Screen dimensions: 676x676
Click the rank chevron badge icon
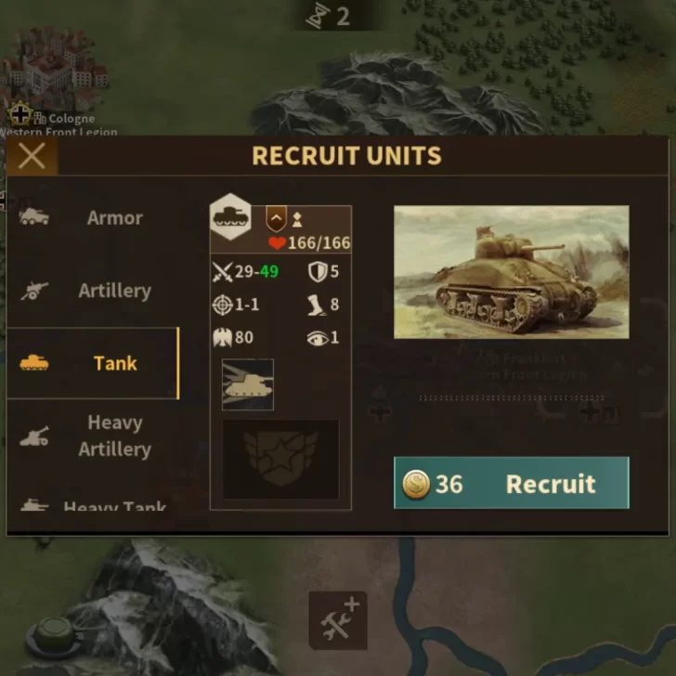click(277, 219)
